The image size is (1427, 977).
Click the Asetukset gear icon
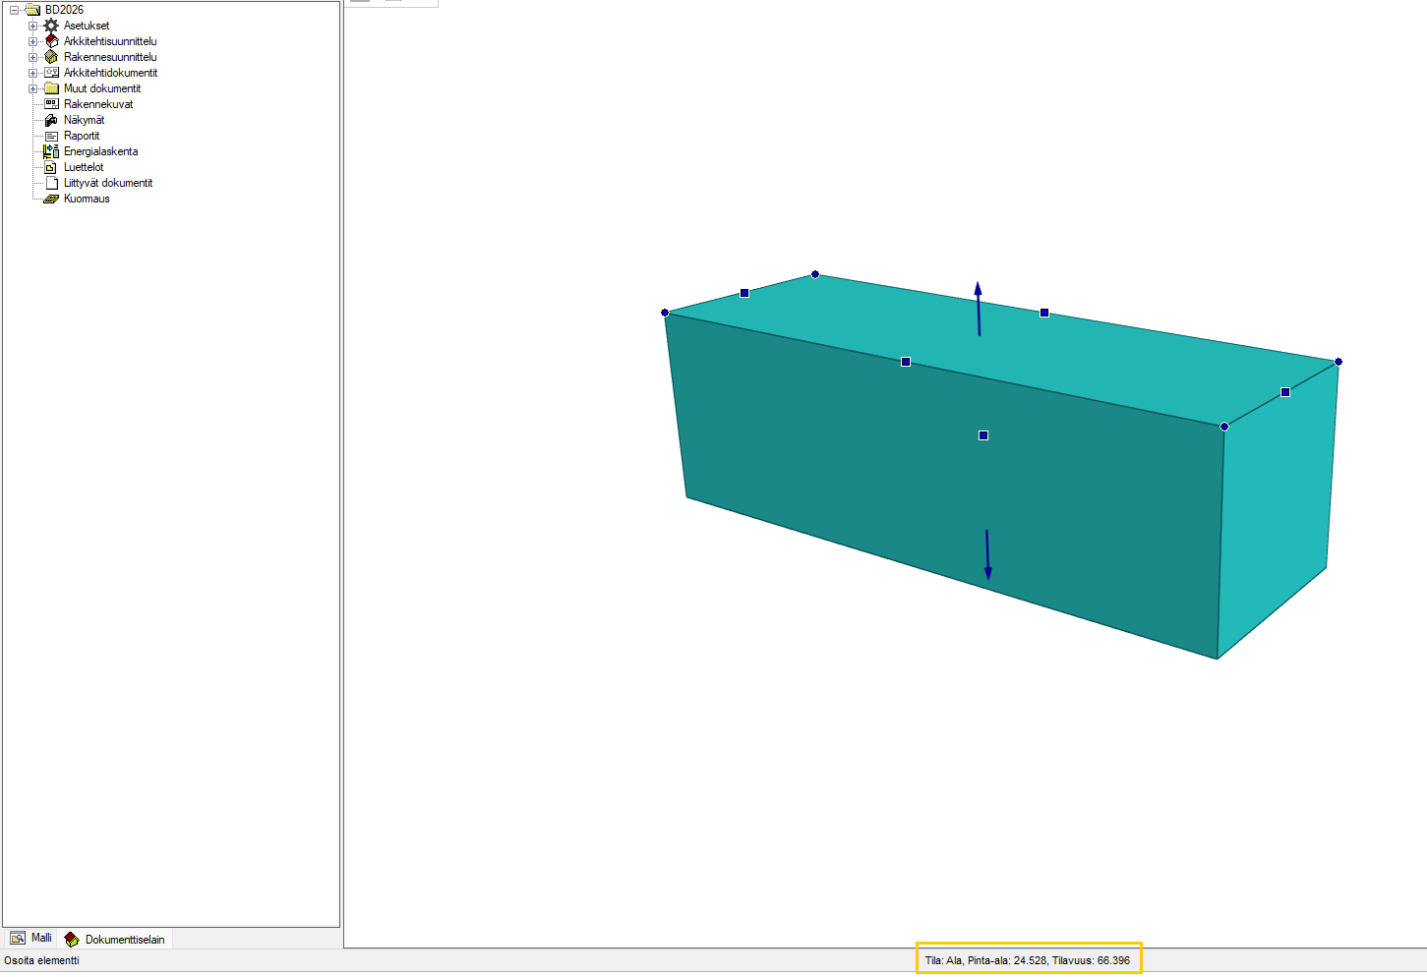[x=51, y=26]
